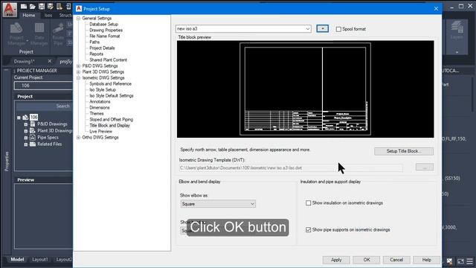Screen dimensions: 476x268
Task: Select File Name Format in settings tree
Action: pos(104,36)
